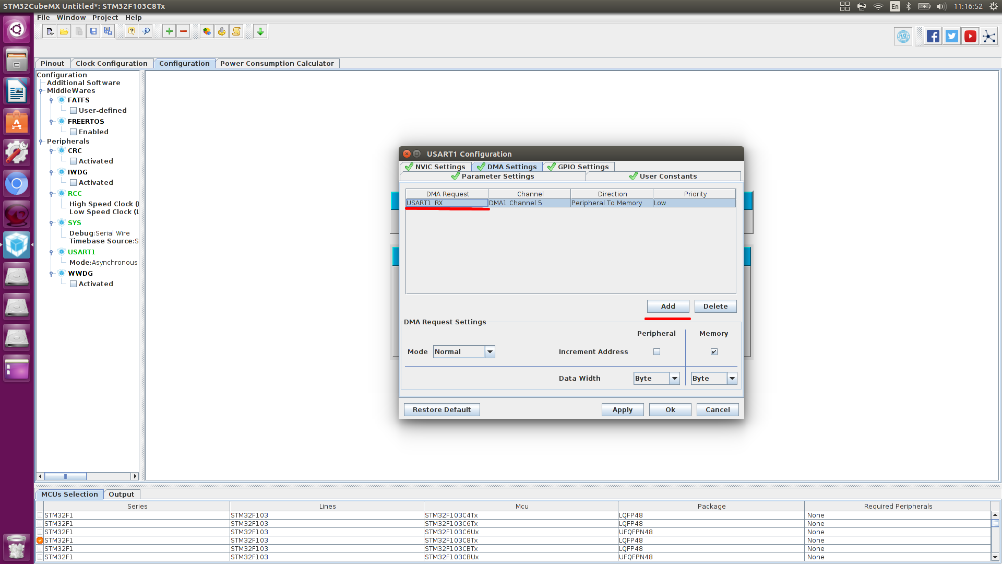Collapse the USART1 tree node
The height and width of the screenshot is (564, 1002).
point(51,252)
